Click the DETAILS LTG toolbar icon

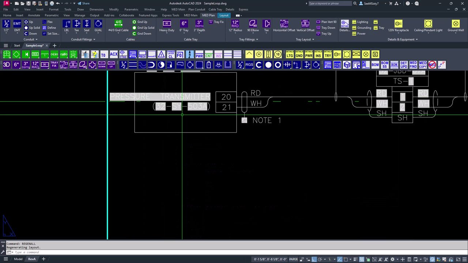290,54
